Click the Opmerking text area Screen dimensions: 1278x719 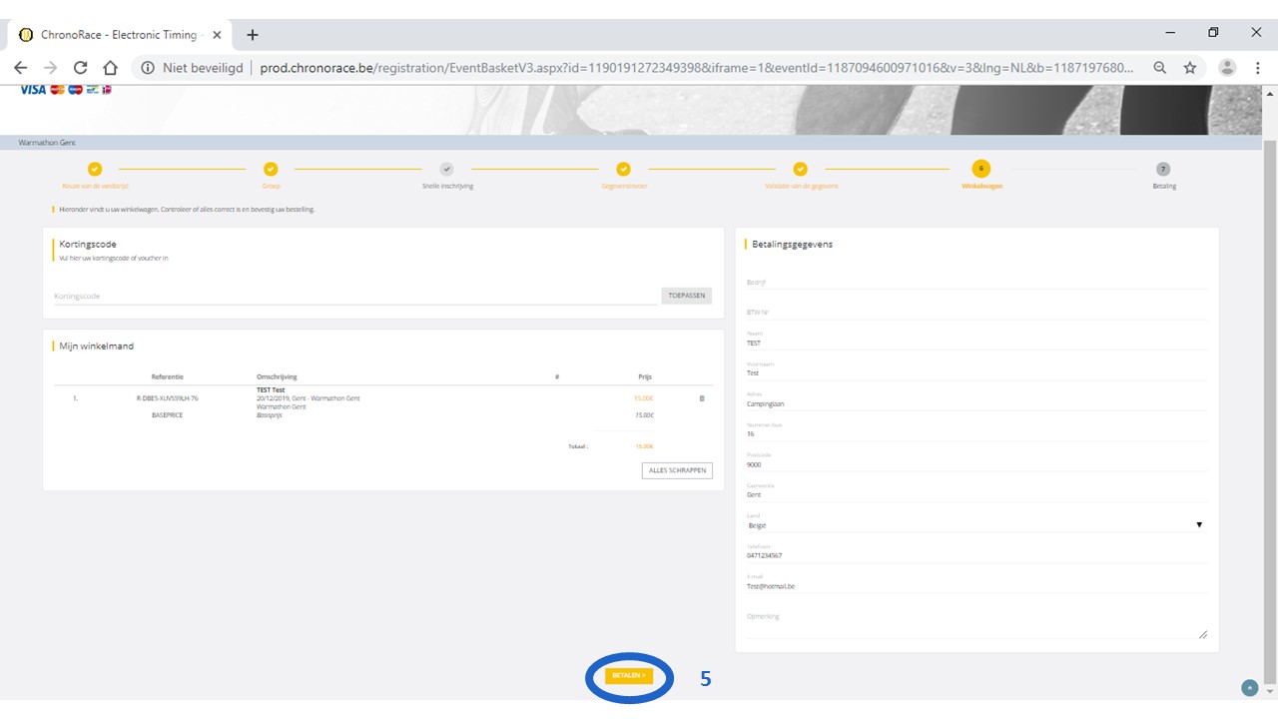pyautogui.click(x=975, y=628)
